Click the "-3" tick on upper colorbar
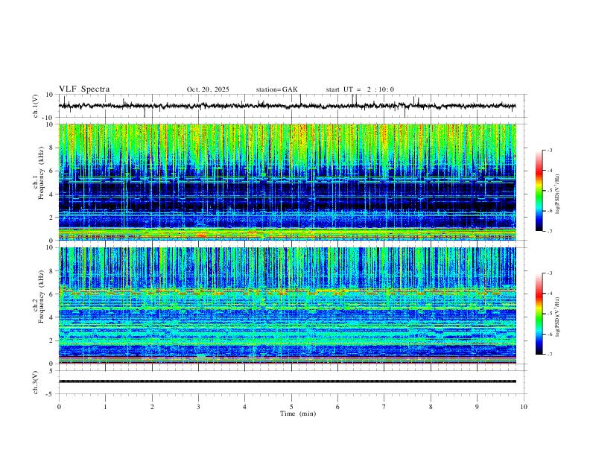The image size is (590, 456). coord(549,150)
